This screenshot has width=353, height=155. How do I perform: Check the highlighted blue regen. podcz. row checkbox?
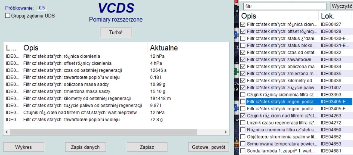pos(243,101)
